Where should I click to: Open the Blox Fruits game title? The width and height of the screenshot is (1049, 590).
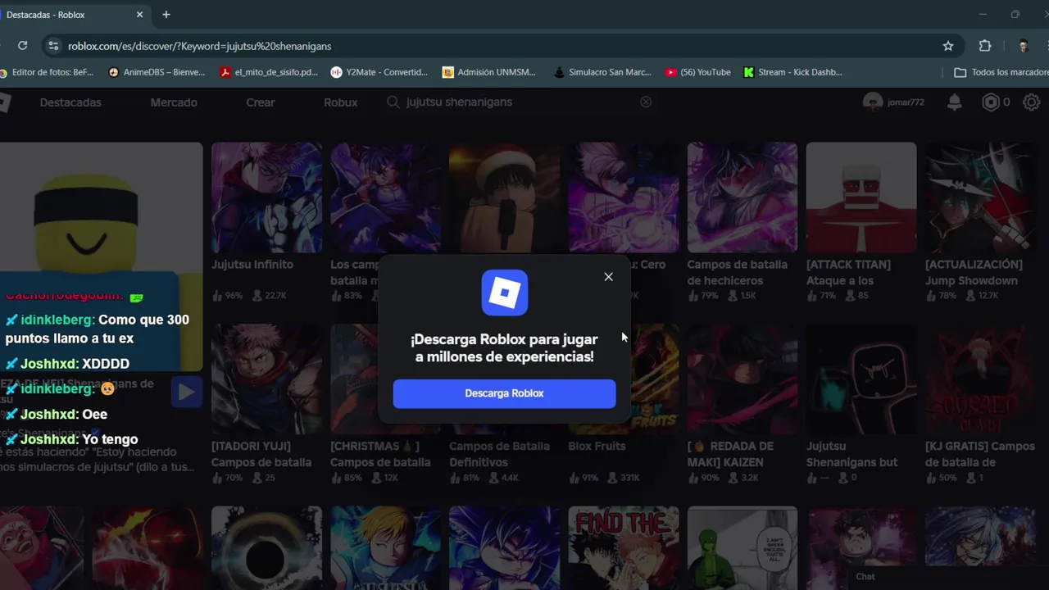pyautogui.click(x=597, y=447)
